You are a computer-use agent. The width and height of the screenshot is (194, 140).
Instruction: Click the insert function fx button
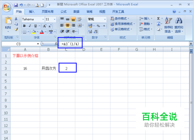pyautogui.click(x=56, y=44)
